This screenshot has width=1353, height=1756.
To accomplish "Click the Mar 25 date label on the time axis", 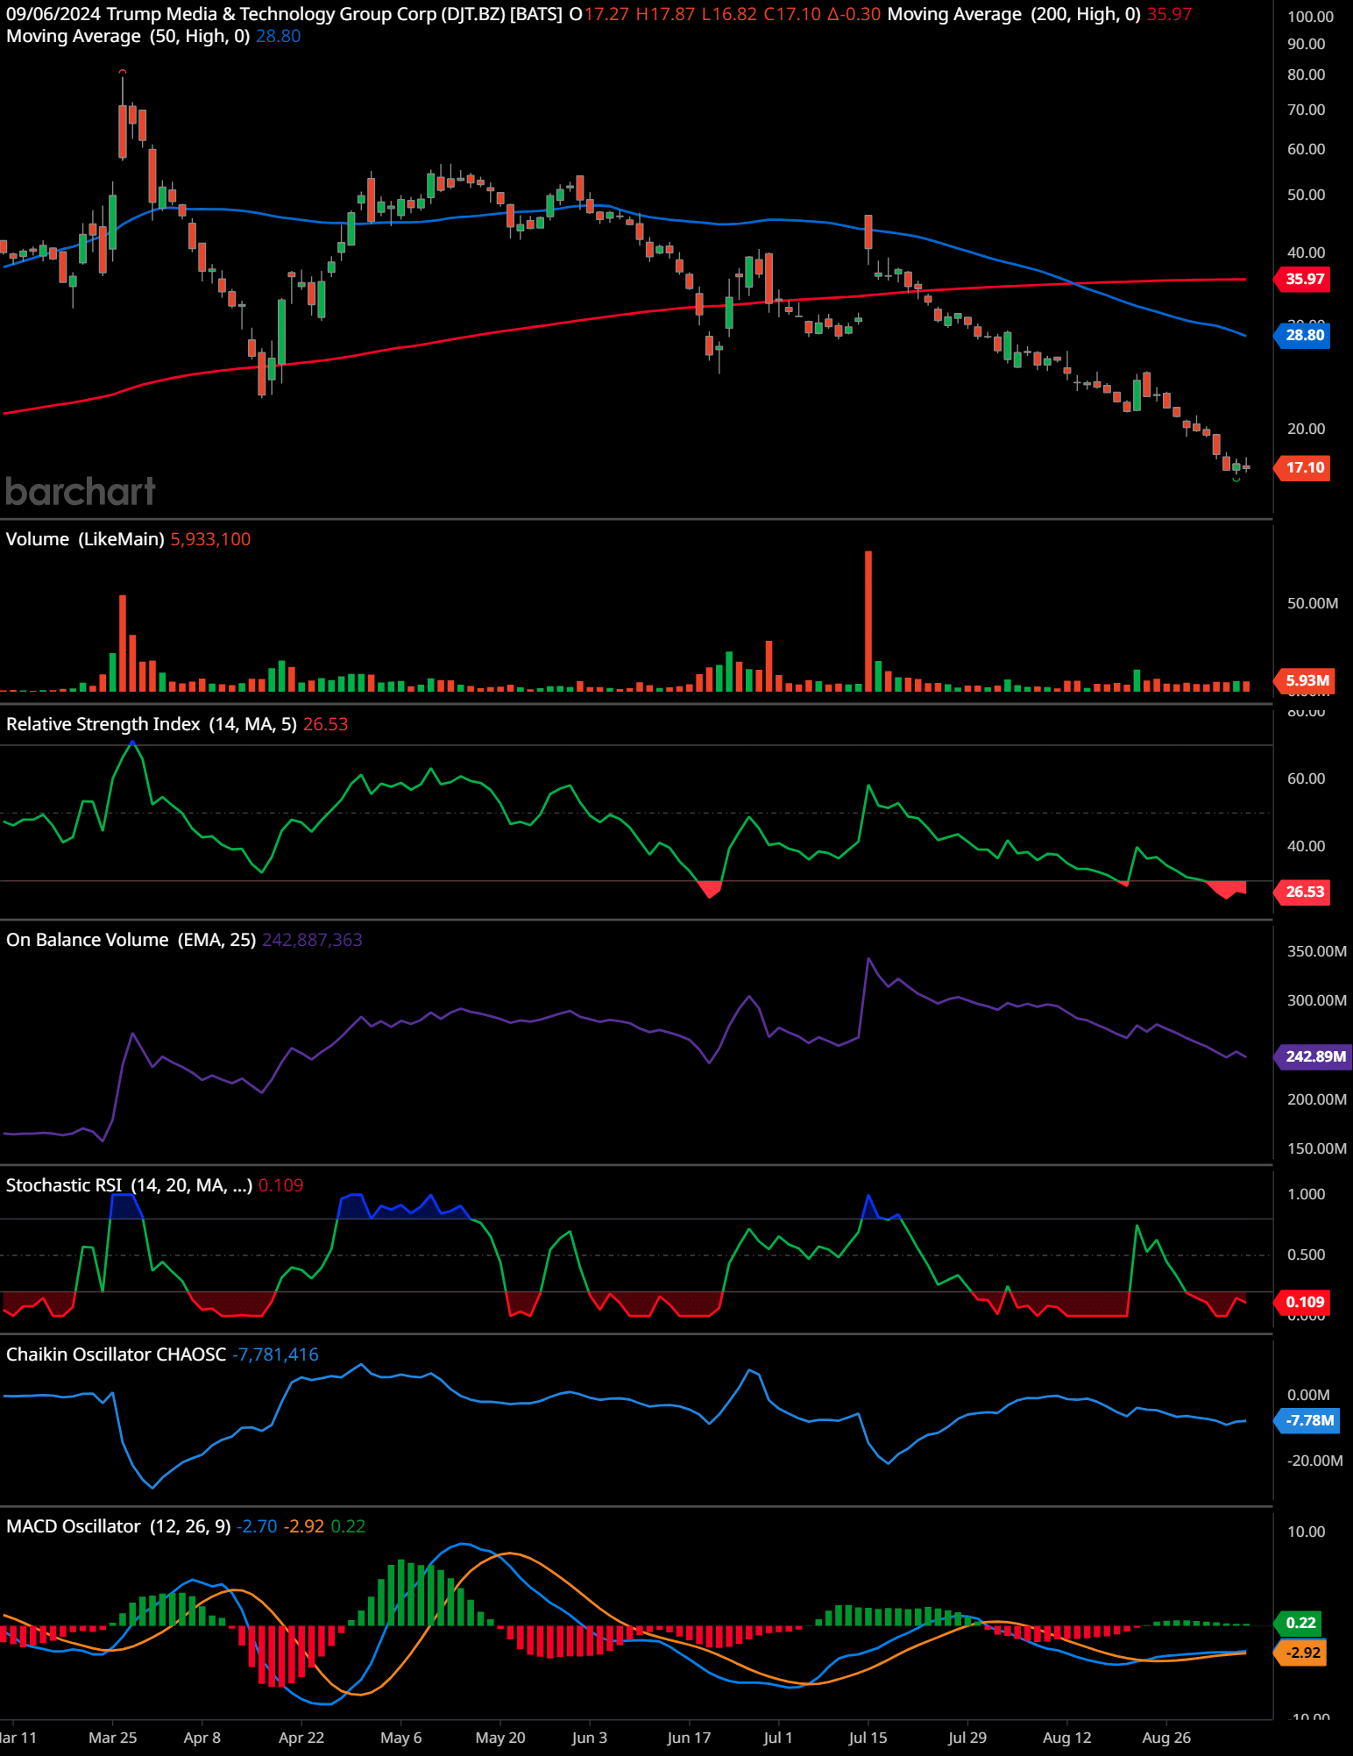I will pyautogui.click(x=113, y=1738).
